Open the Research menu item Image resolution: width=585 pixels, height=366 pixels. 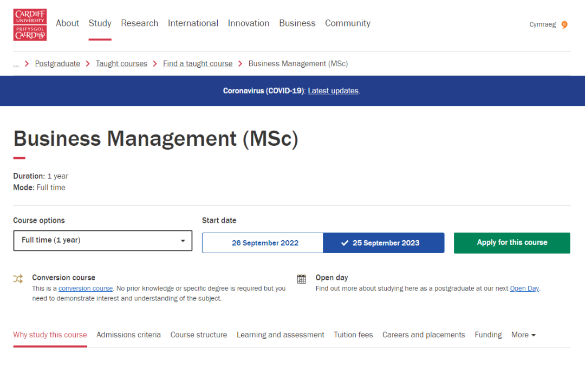[x=139, y=23]
